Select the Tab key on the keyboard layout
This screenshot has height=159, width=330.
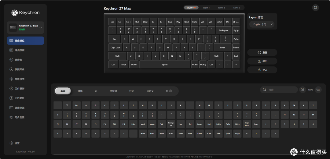(x=114, y=39)
